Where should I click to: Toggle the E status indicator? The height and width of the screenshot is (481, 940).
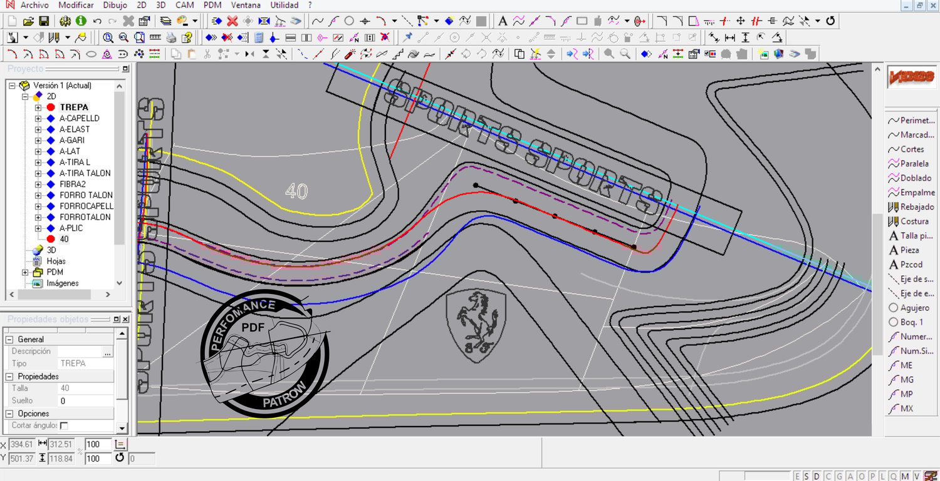tap(797, 477)
